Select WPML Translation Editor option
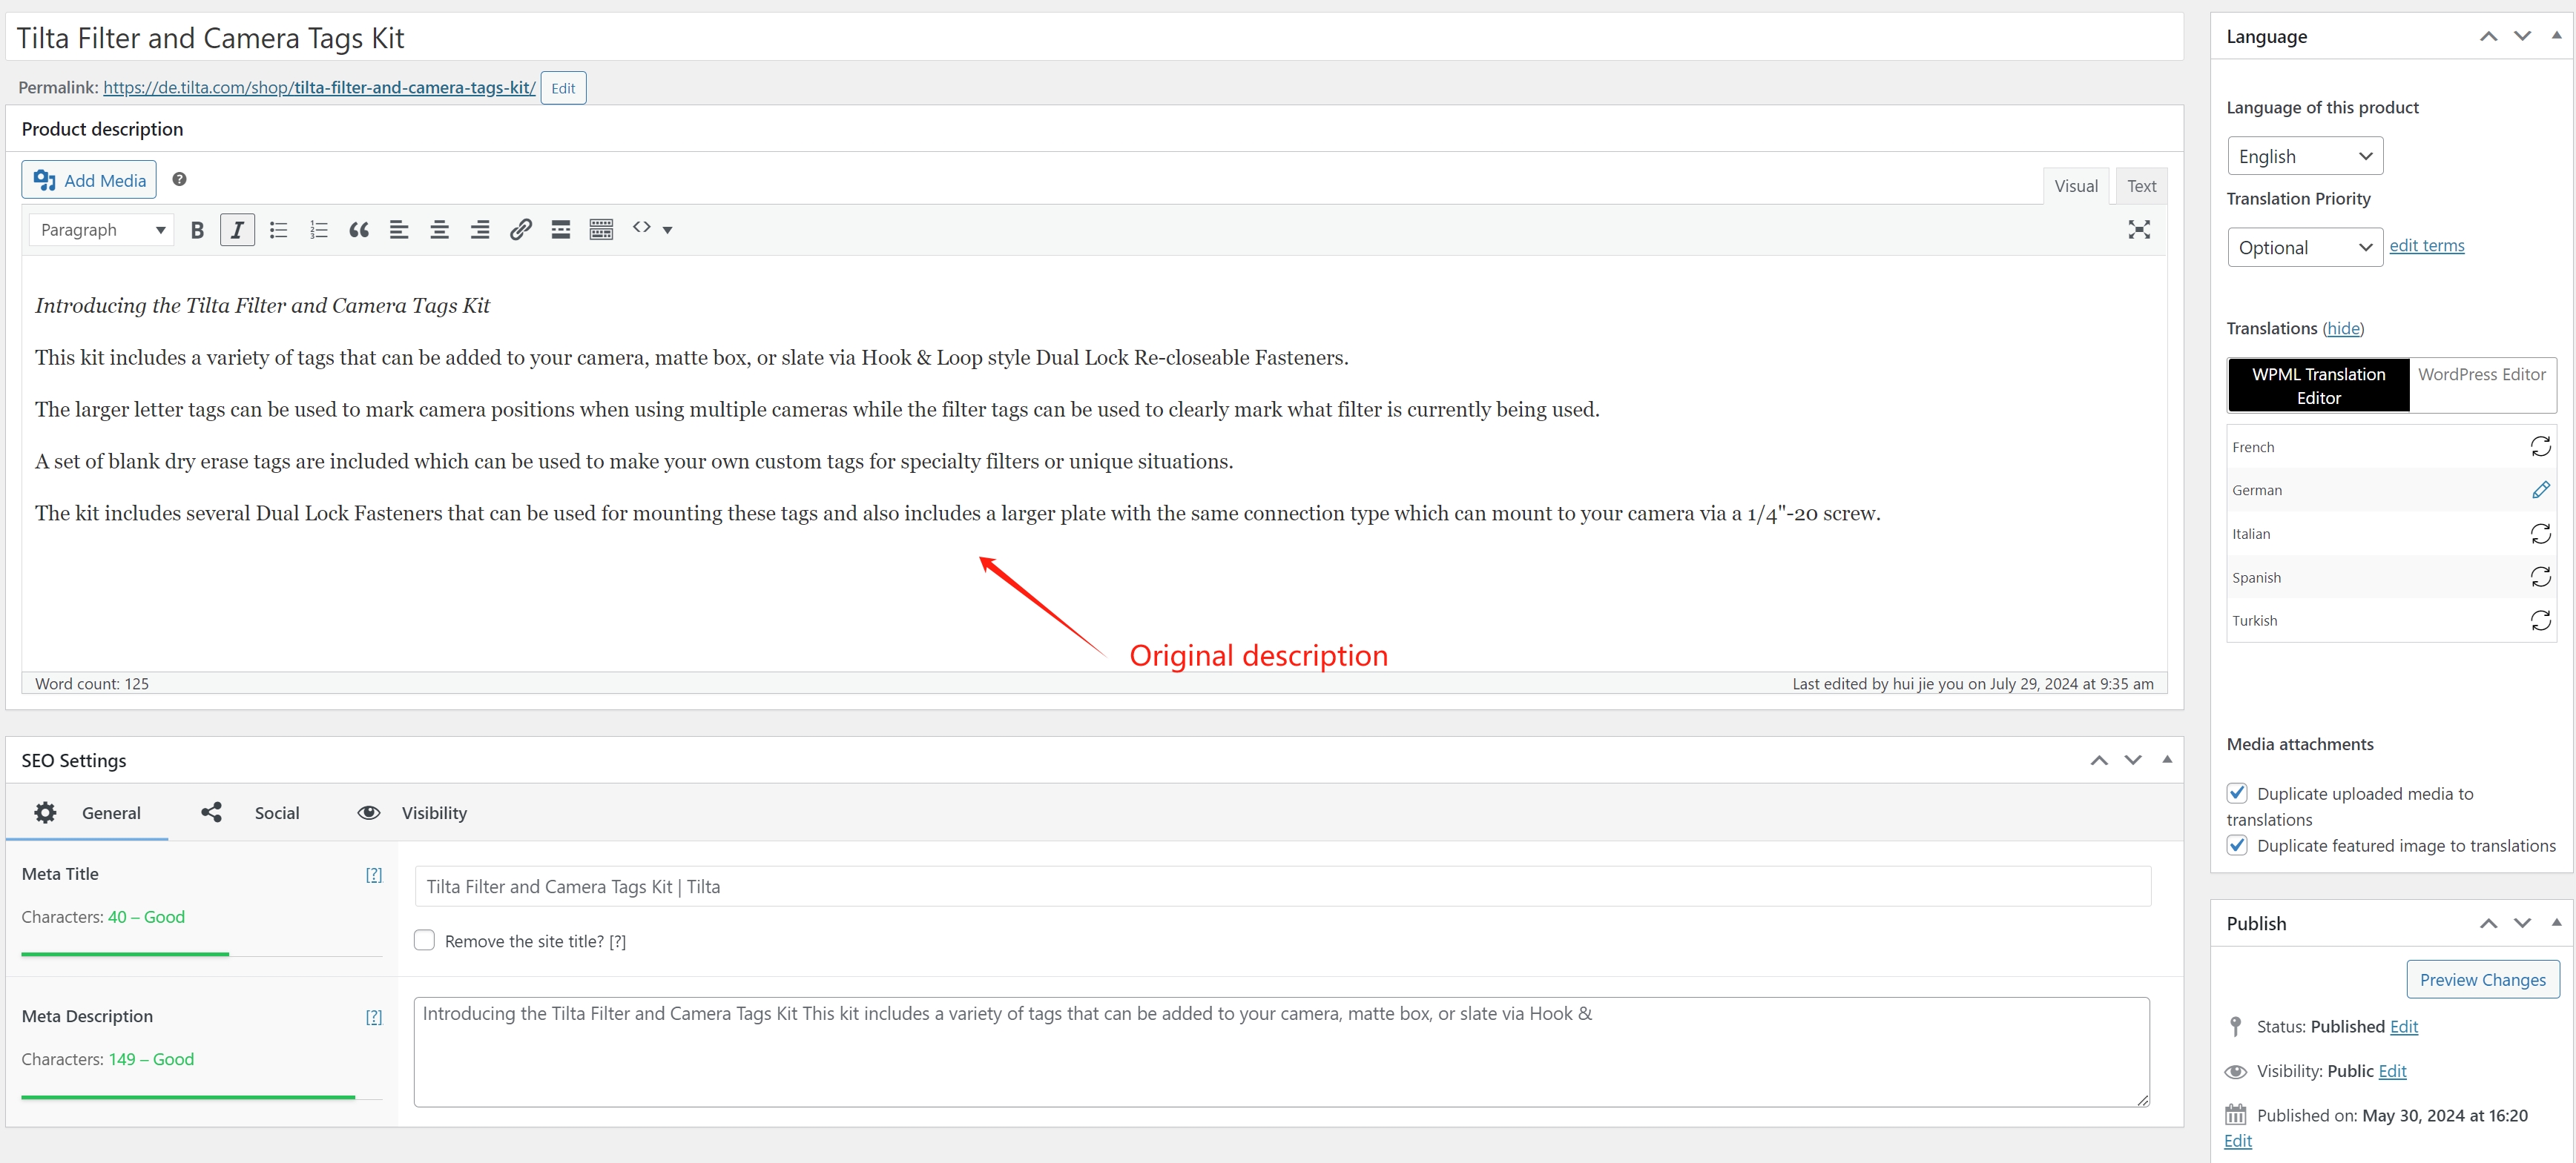The height and width of the screenshot is (1163, 2576). coord(2318,385)
